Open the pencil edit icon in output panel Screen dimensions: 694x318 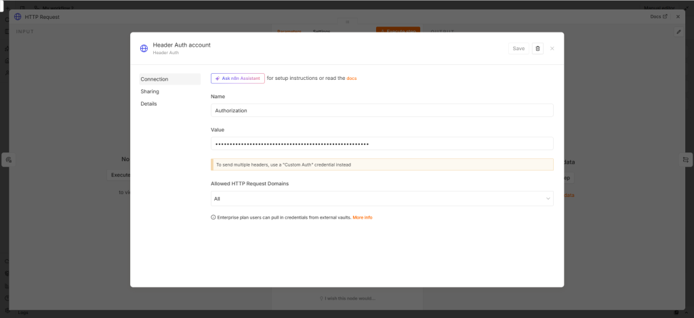coord(679,32)
